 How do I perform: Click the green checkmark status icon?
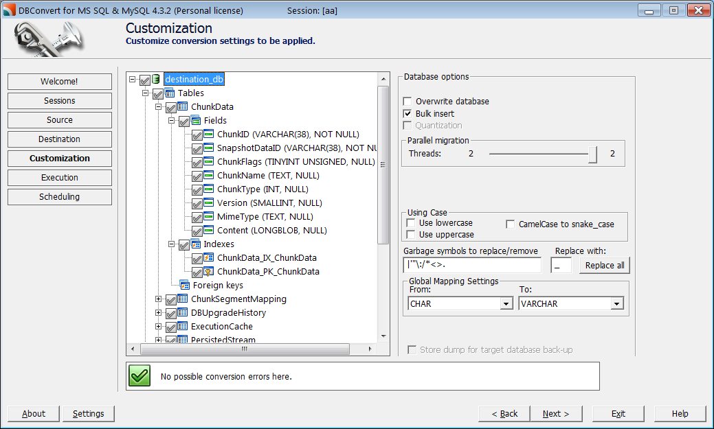(x=140, y=375)
